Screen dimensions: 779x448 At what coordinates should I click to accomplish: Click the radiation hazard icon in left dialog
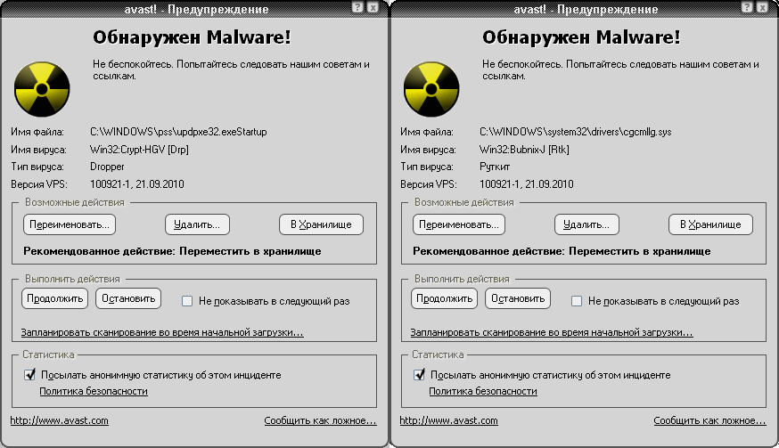coord(42,89)
